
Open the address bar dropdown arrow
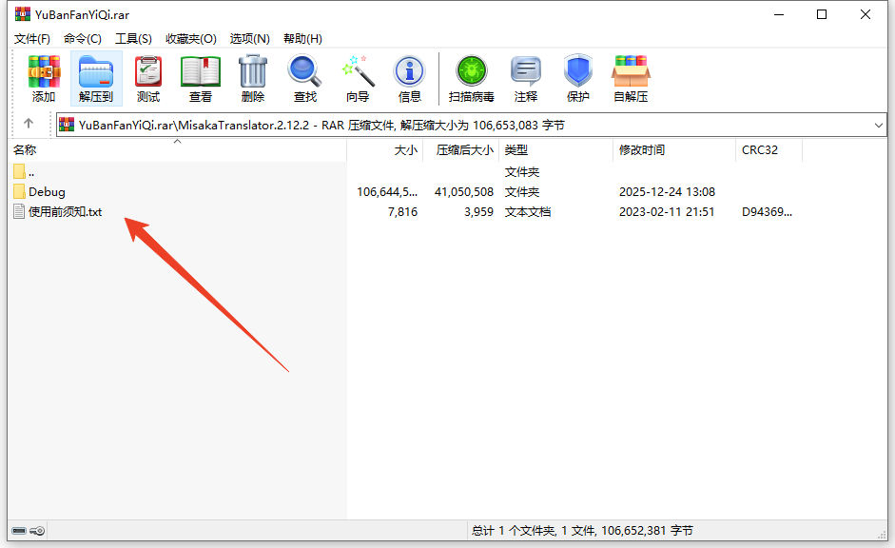(880, 124)
